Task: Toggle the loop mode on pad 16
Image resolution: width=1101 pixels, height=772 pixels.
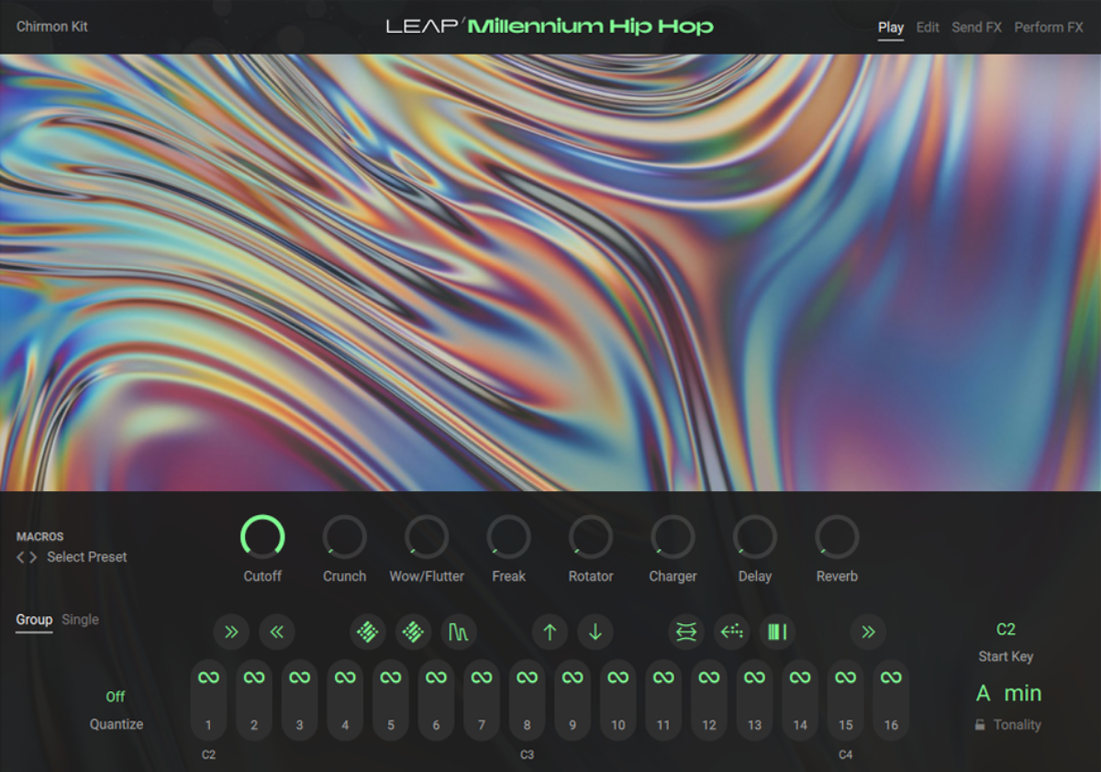Action: click(890, 677)
